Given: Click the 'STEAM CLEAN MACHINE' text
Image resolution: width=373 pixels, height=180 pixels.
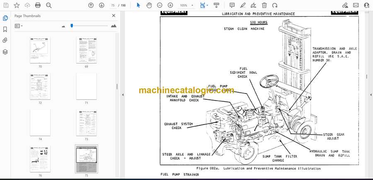Looking at the screenshot, I should click(x=244, y=29).
